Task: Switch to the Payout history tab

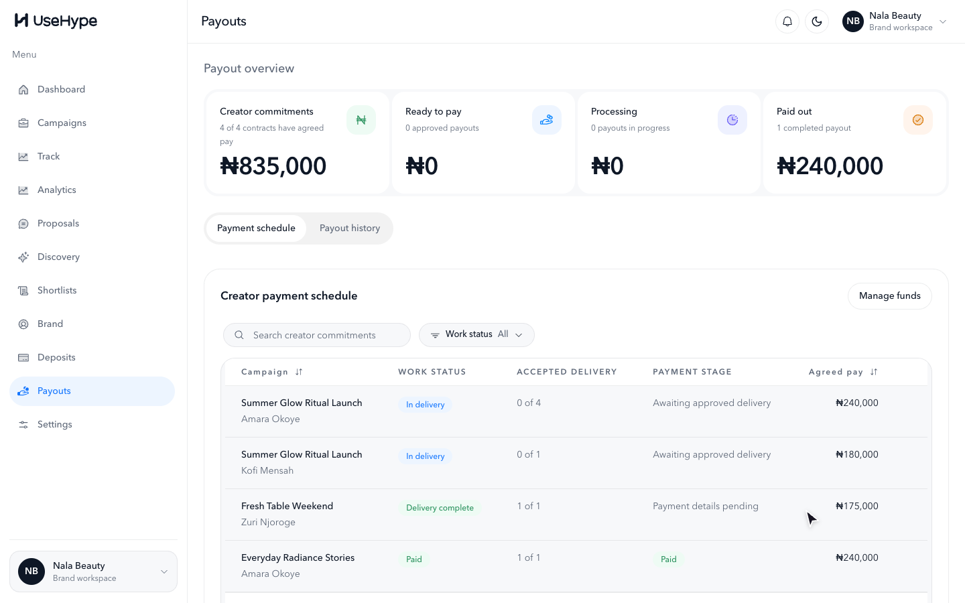Action: coord(350,228)
